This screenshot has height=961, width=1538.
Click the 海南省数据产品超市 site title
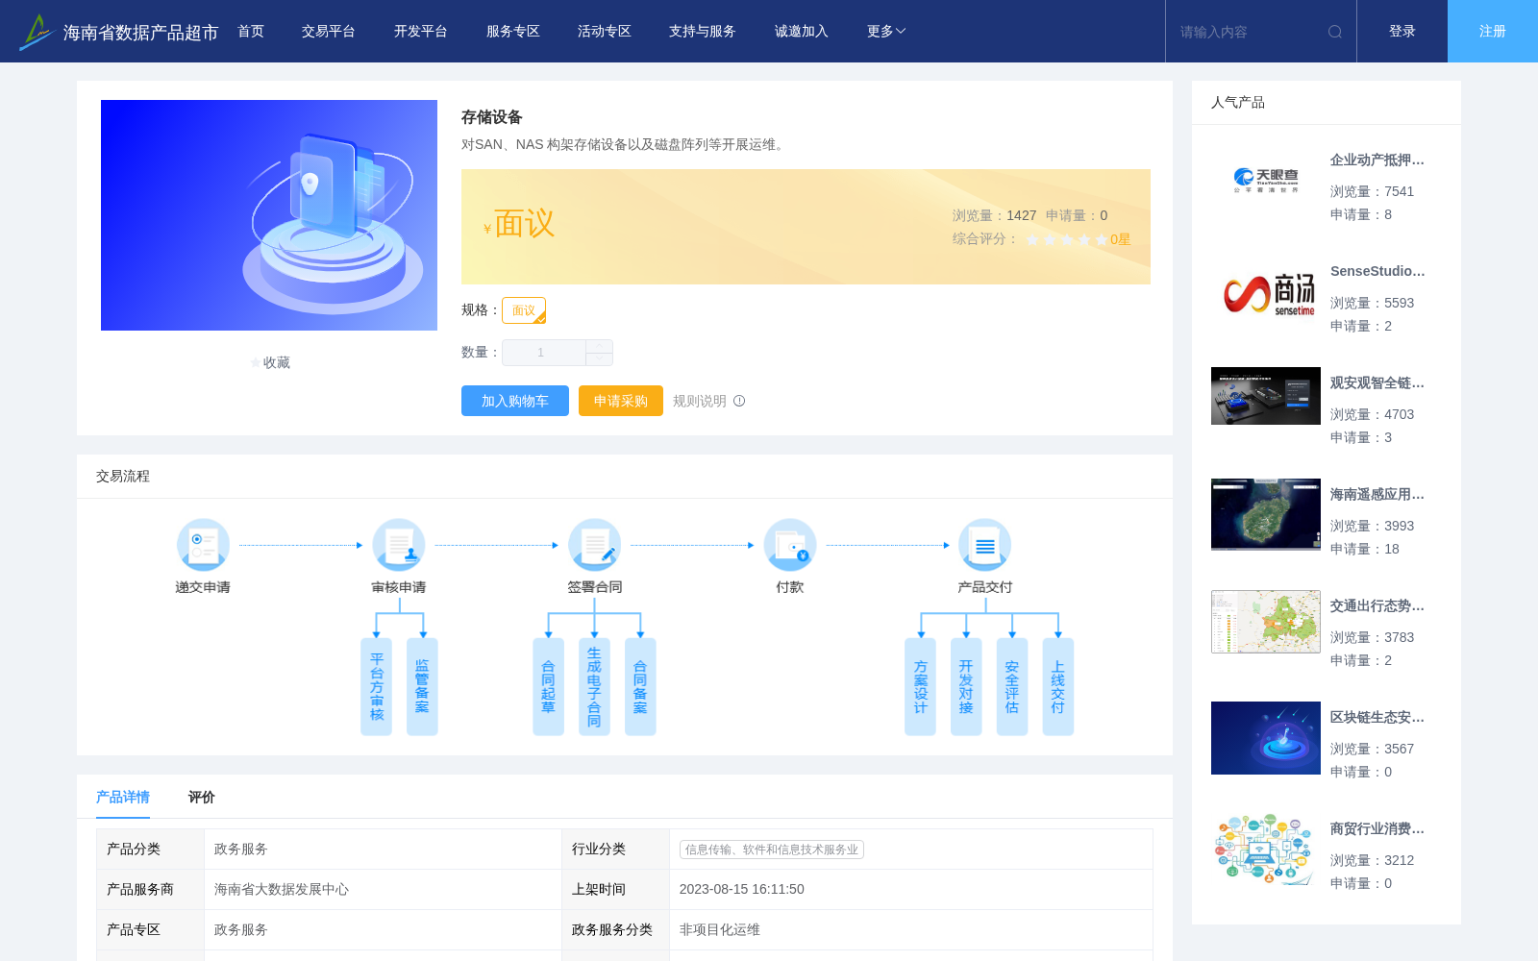[x=140, y=33]
